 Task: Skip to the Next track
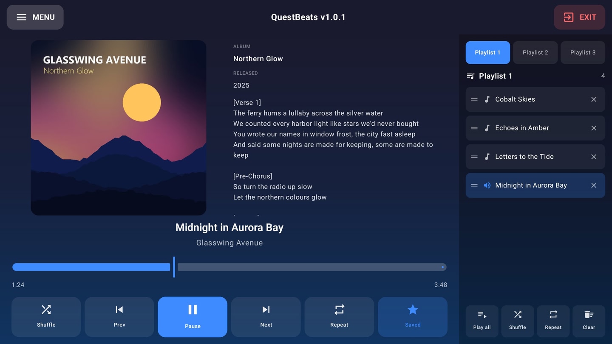[266, 317]
